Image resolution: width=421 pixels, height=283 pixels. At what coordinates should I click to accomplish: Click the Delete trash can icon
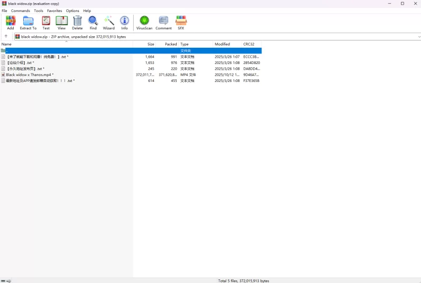[x=77, y=22]
